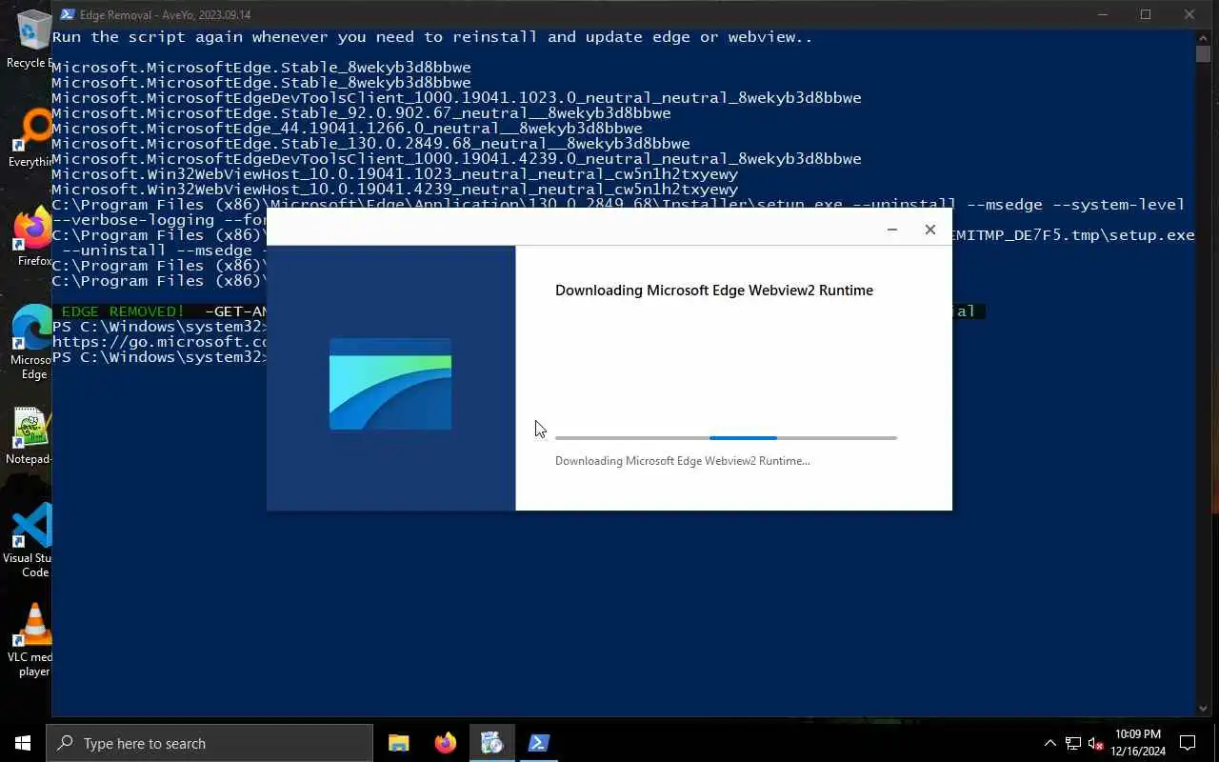This screenshot has width=1219, height=762.
Task: Click the PowerShell scrollbar up arrow
Action: pyautogui.click(x=1204, y=36)
